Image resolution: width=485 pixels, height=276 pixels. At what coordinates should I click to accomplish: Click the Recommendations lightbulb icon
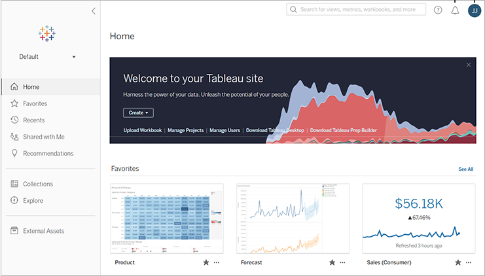[14, 153]
